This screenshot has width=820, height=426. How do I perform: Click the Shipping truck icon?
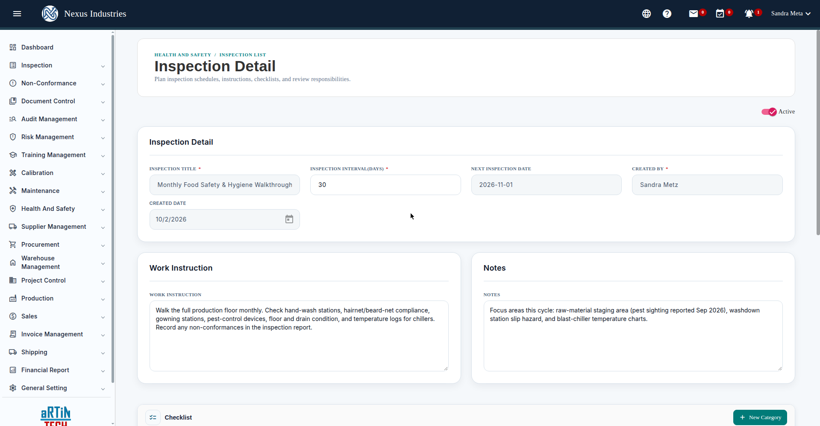tap(13, 352)
